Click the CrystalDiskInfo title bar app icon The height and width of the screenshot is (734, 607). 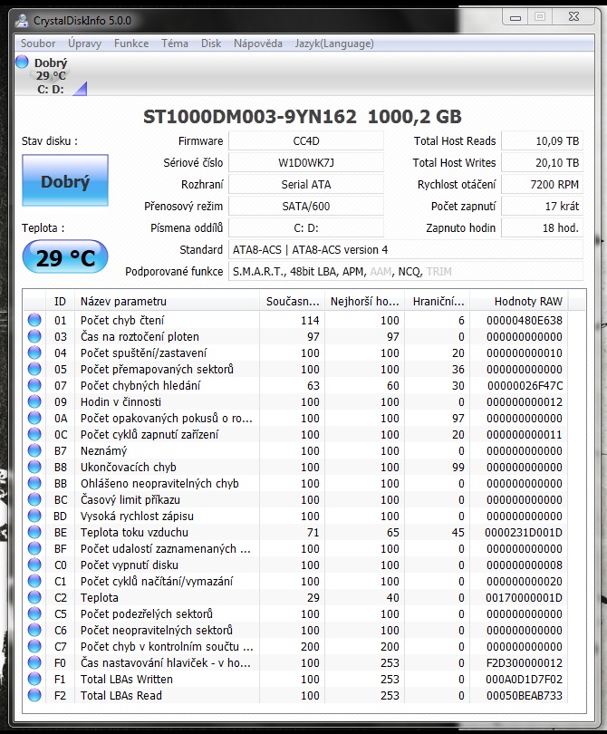click(22, 21)
